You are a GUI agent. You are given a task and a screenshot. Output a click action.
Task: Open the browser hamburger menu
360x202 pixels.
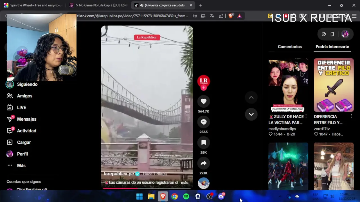(354, 16)
